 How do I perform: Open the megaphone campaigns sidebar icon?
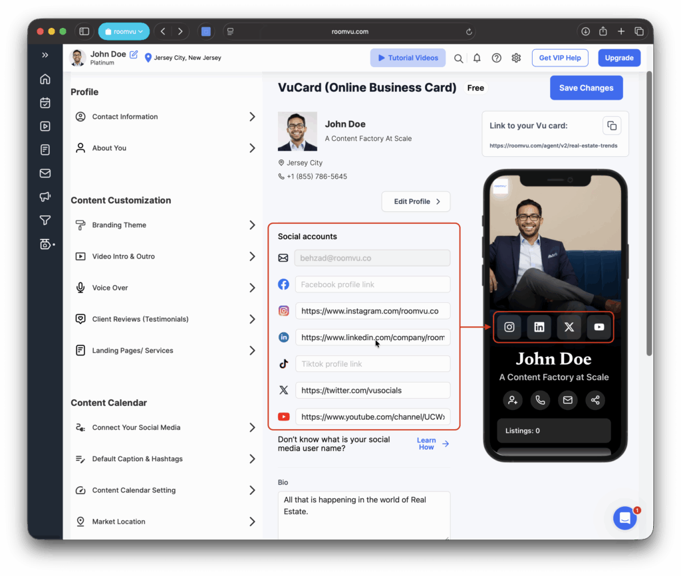(x=45, y=197)
